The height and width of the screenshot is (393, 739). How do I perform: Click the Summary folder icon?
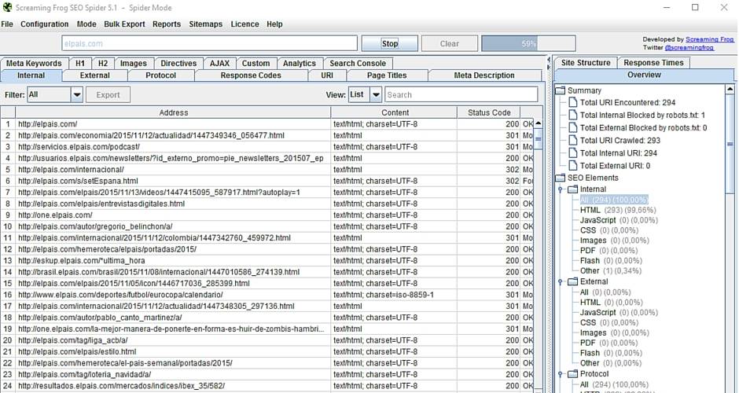pos(560,90)
